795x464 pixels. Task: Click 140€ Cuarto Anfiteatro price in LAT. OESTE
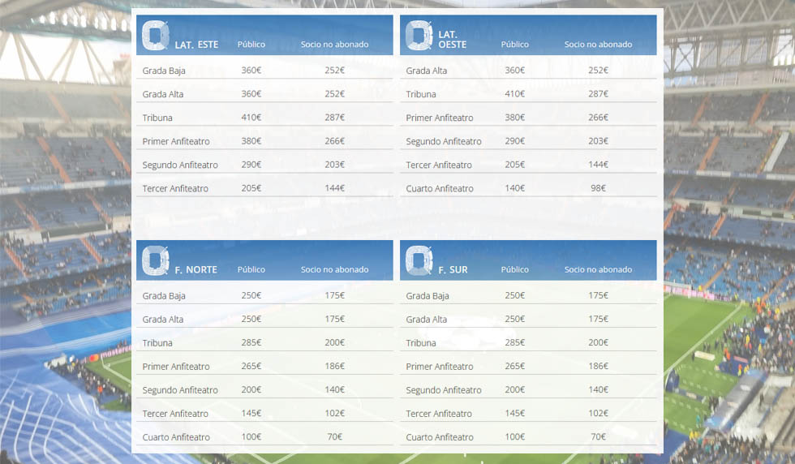[514, 188]
